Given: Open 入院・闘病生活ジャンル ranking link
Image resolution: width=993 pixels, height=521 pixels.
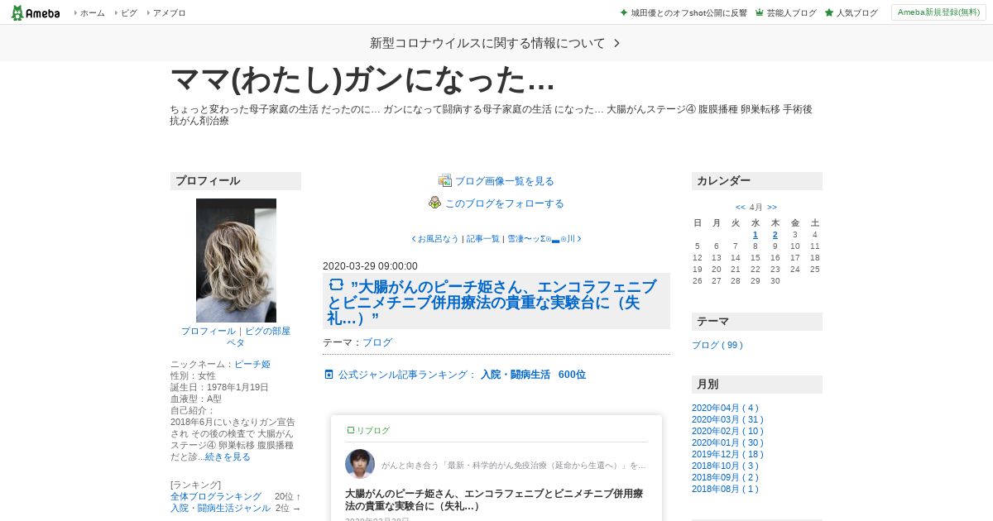Looking at the screenshot, I should tap(220, 508).
